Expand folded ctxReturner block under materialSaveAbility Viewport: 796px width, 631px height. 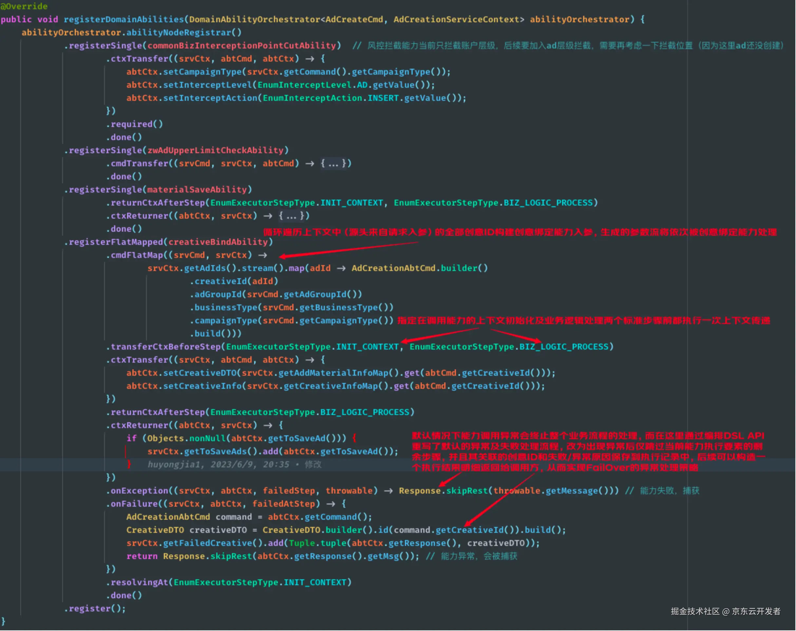[x=291, y=216]
